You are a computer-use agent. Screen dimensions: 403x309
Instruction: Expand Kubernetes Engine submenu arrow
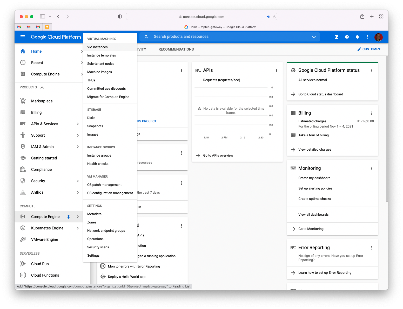tap(78, 228)
